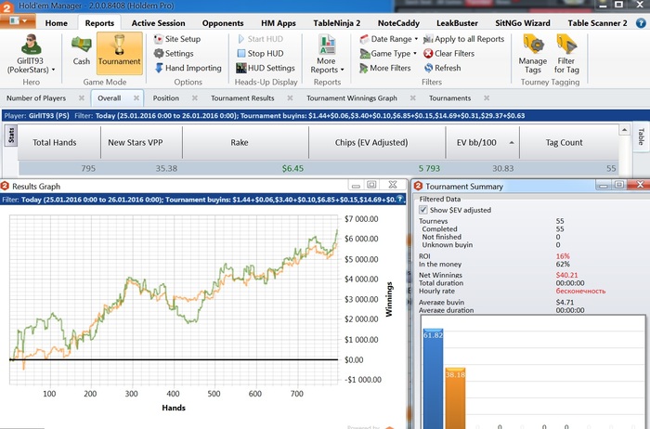
Task: Close the Number of Players tab
Action: pyautogui.click(x=82, y=98)
